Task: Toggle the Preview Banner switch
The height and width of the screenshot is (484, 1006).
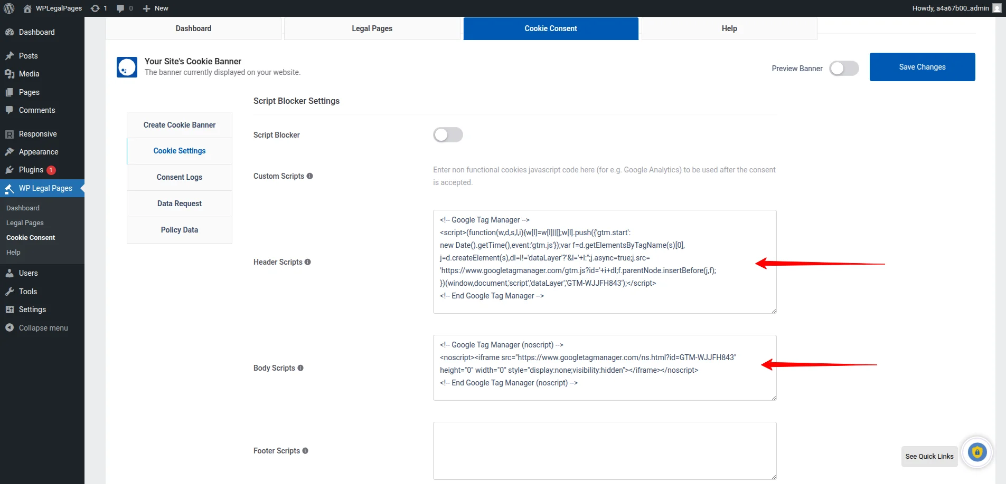Action: point(843,68)
